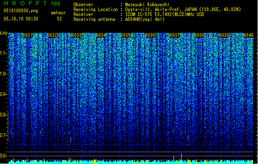Click the 'meteor' label
The height and width of the screenshot is (164, 258).
58,13
